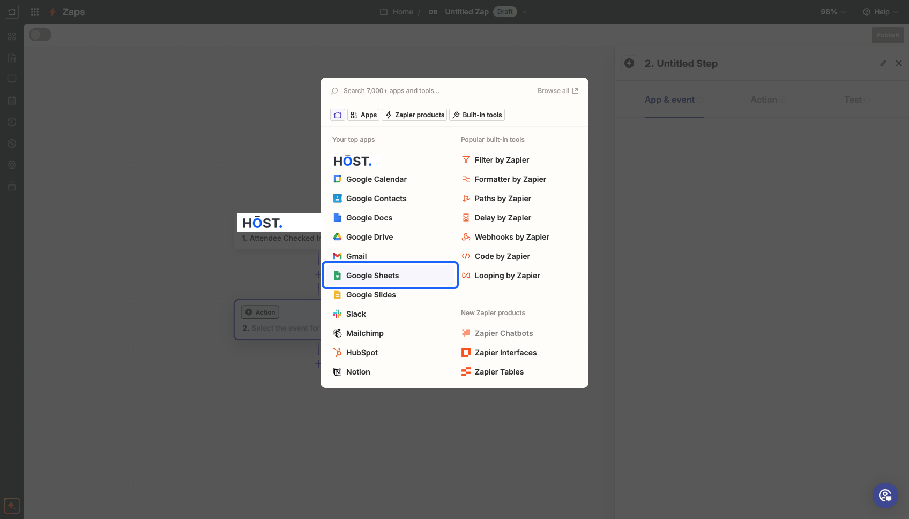The height and width of the screenshot is (519, 909).
Task: Open the help chat bubble button
Action: (x=885, y=495)
